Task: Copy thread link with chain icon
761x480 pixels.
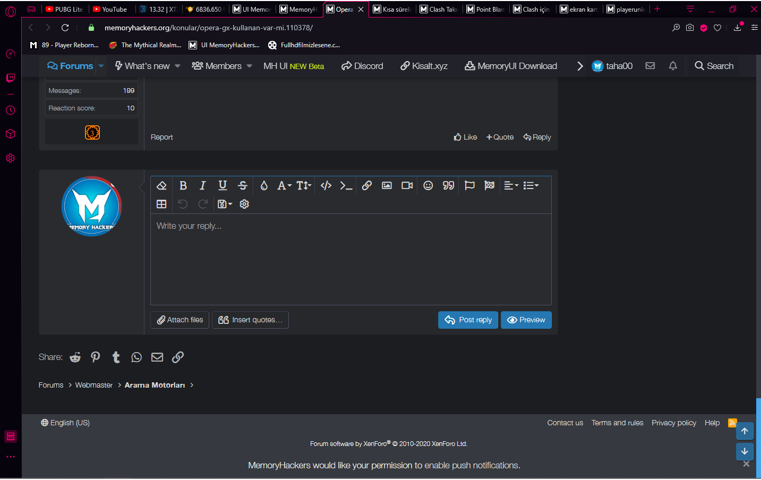Action: [x=178, y=357]
